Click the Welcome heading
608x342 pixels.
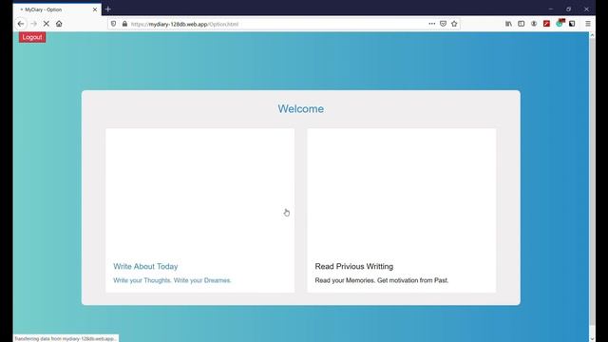point(301,109)
